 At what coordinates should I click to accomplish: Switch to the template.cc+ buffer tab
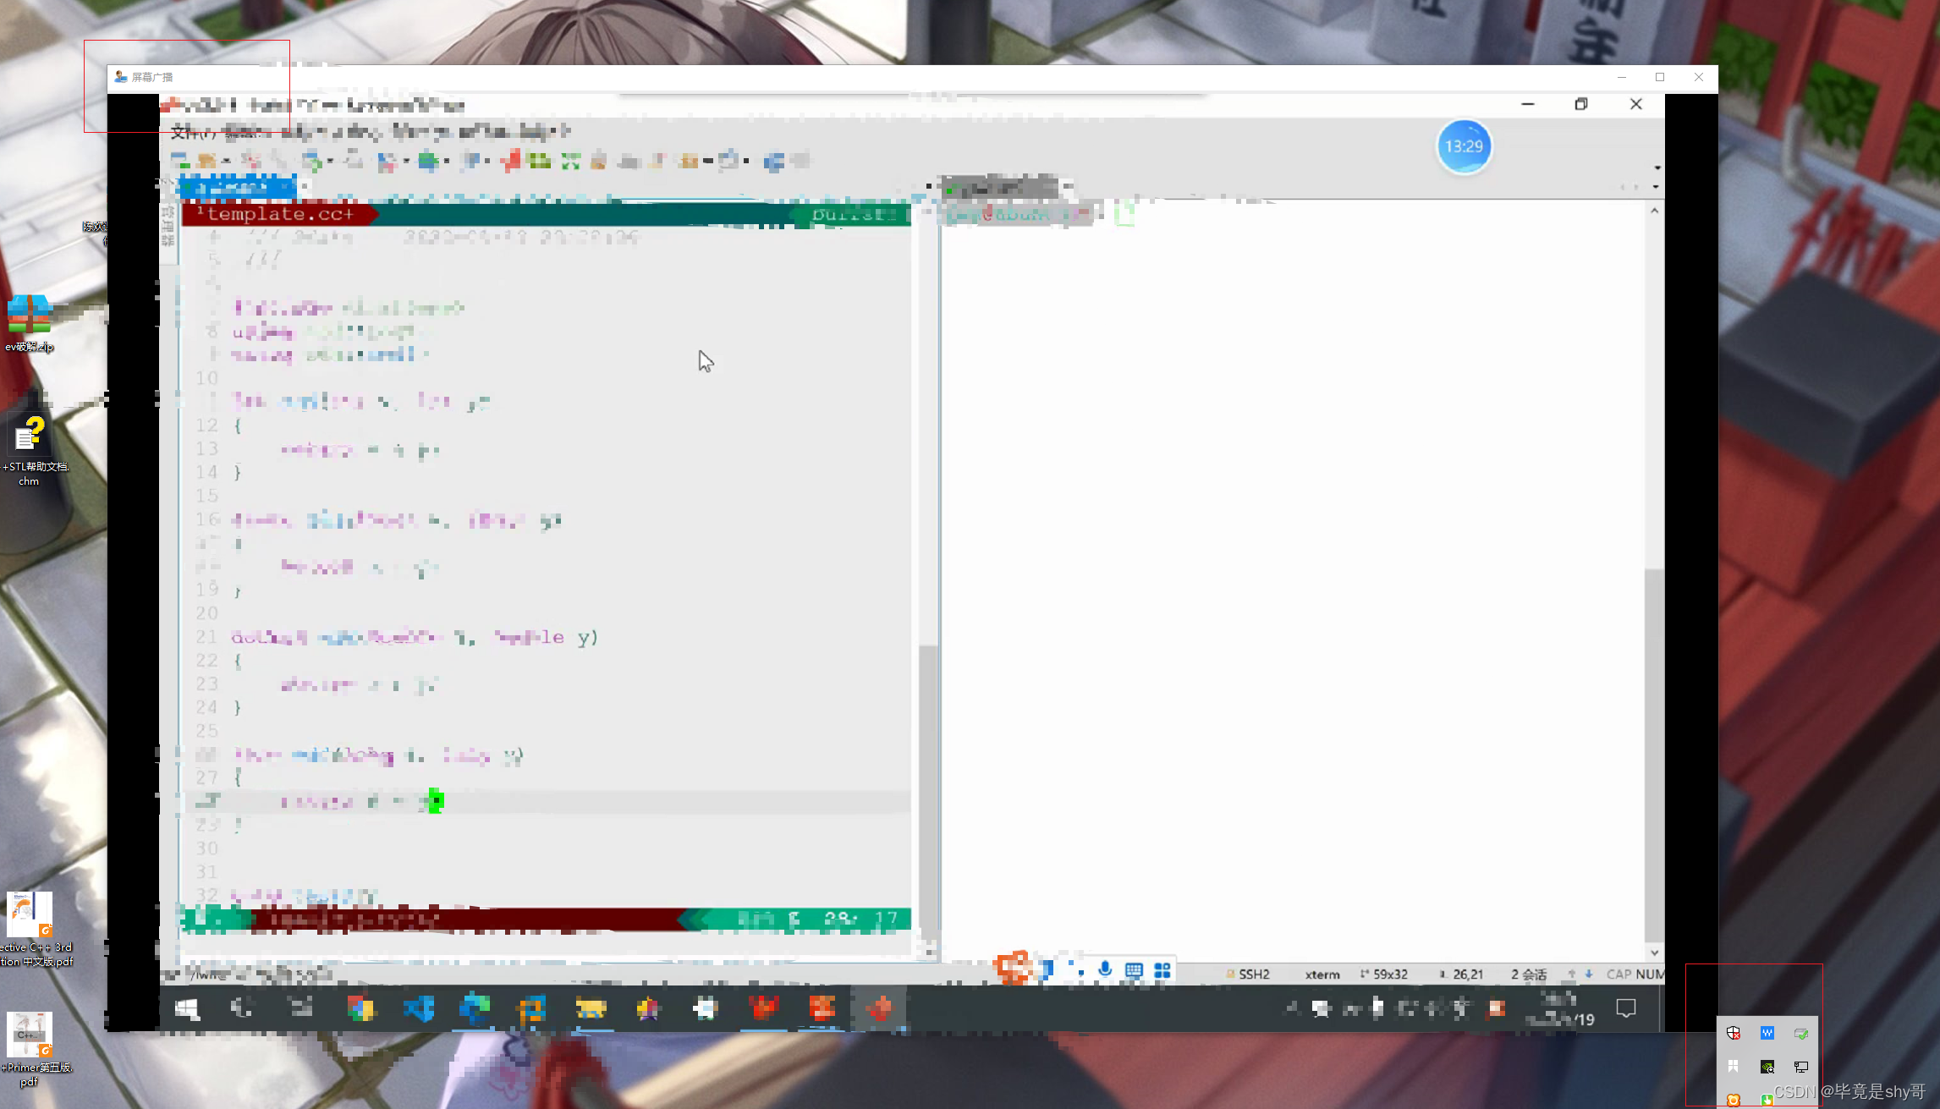[x=279, y=214]
